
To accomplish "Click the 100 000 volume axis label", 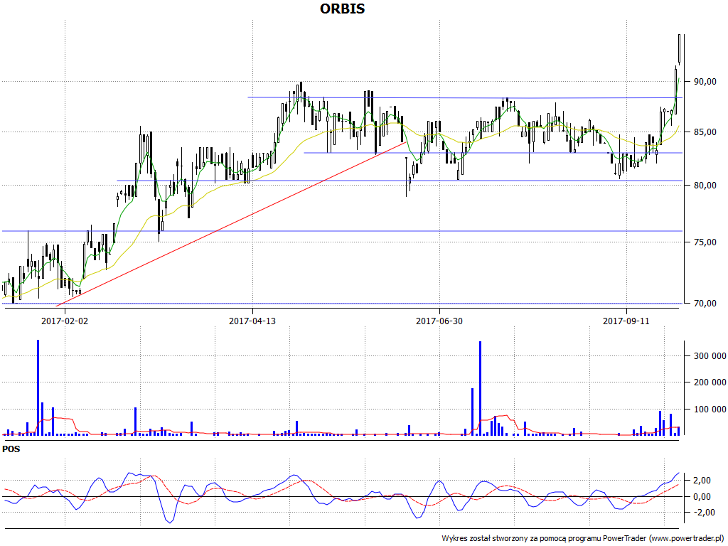I will pos(710,409).
